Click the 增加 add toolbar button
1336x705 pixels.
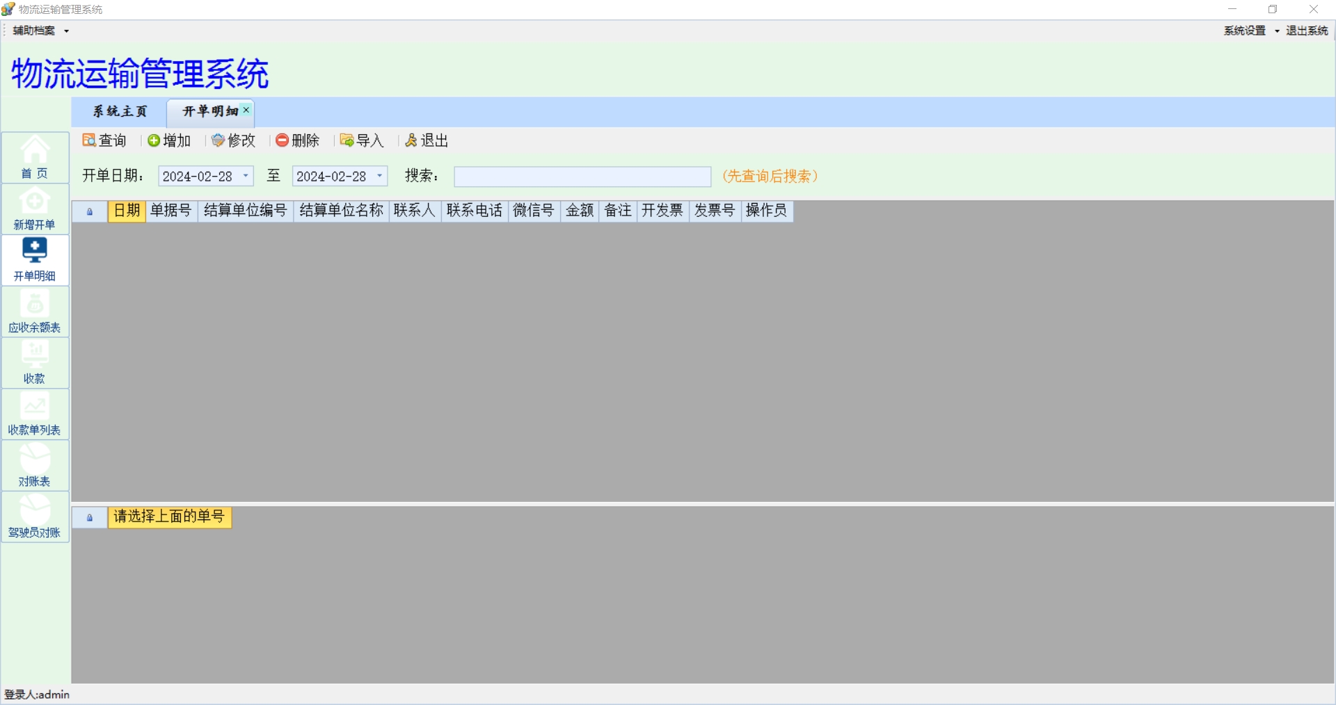point(169,140)
